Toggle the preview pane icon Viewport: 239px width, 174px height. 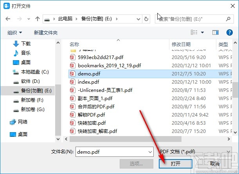pos(216,32)
